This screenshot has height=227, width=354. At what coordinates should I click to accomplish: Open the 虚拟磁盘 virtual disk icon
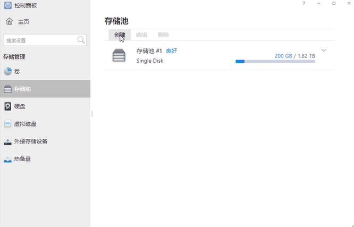point(8,124)
